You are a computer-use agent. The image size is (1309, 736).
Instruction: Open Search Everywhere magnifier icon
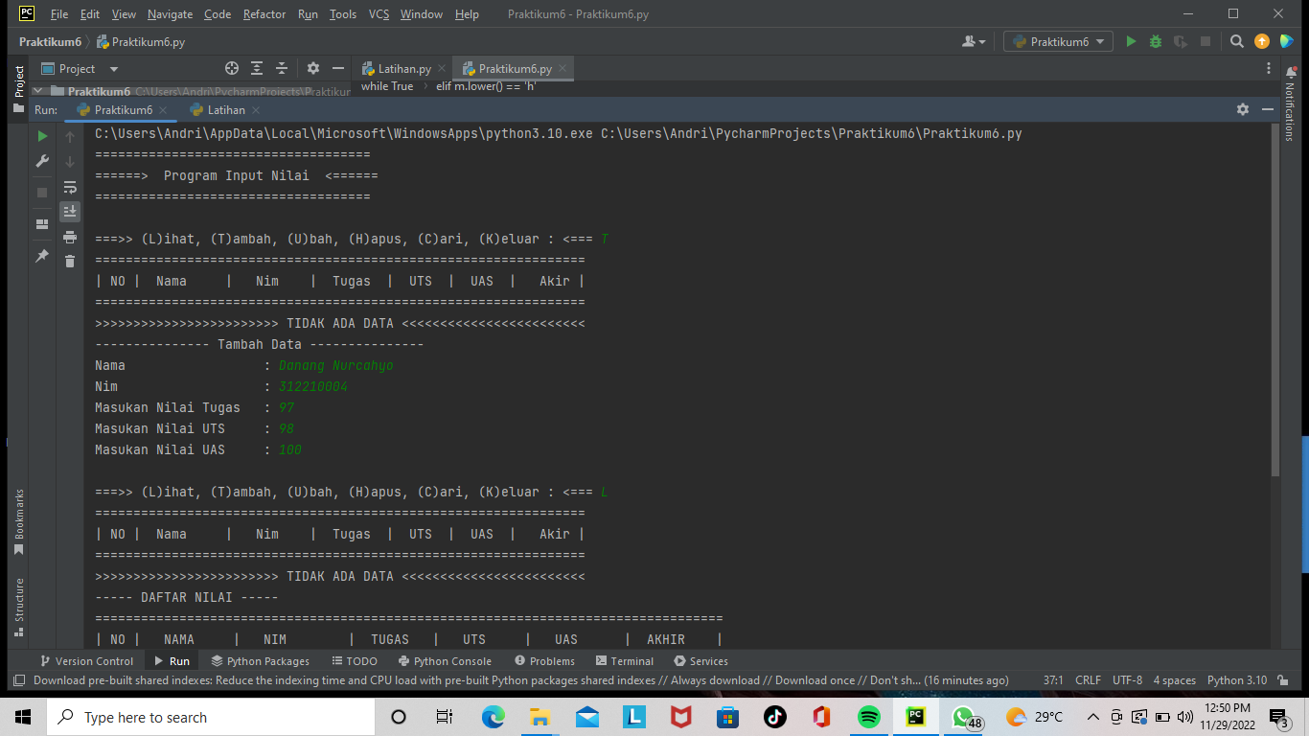[x=1236, y=41]
